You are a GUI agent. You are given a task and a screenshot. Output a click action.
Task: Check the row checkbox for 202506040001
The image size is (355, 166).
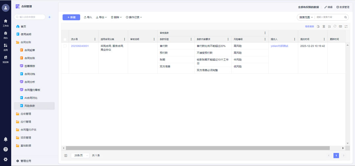(x=65, y=46)
